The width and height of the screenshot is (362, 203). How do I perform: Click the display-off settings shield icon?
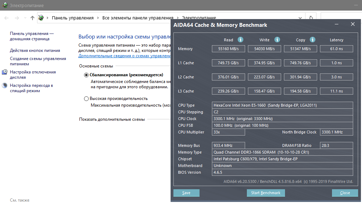tap(5, 72)
